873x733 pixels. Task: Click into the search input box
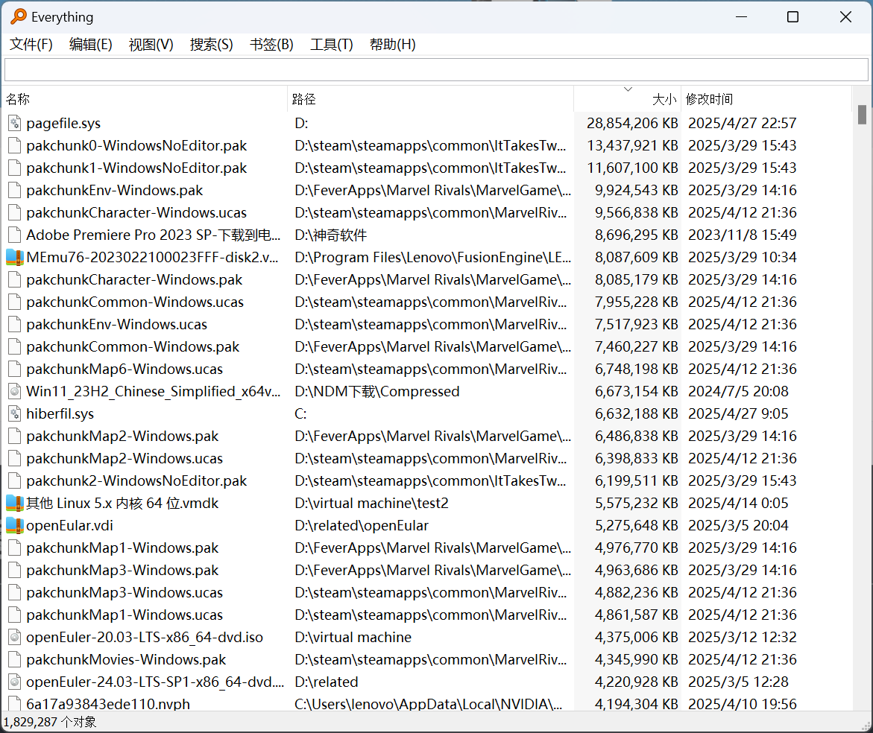pyautogui.click(x=436, y=70)
